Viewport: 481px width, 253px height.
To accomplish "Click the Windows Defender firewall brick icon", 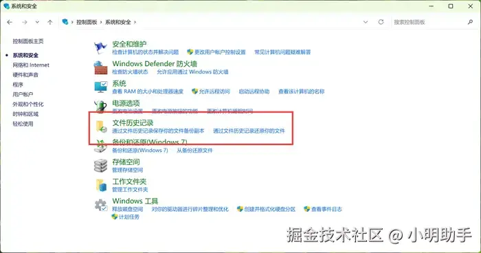I will 100,67.
